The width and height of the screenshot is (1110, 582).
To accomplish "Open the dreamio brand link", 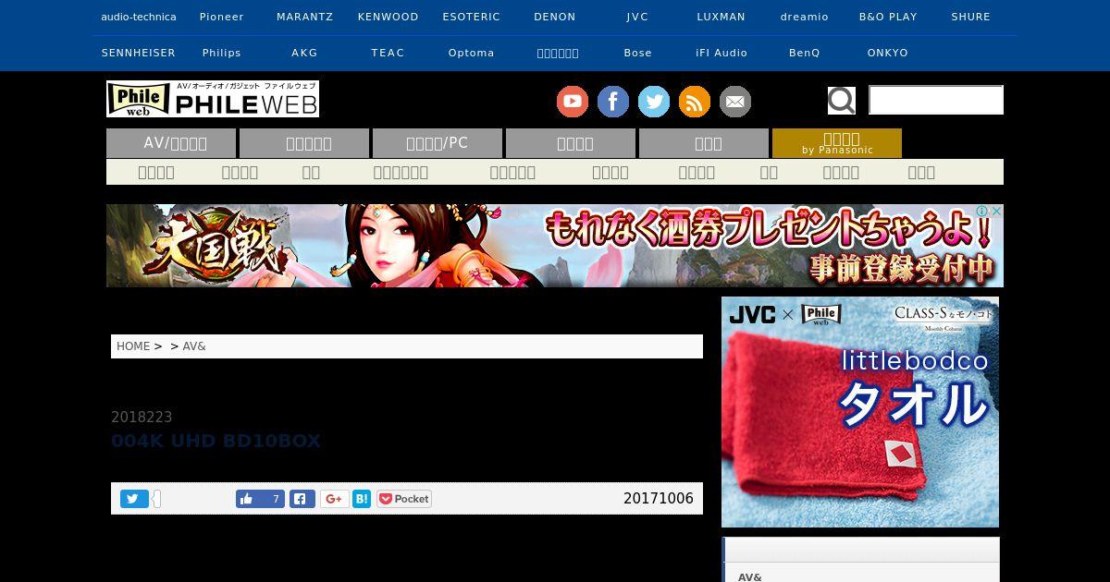I will tap(805, 17).
